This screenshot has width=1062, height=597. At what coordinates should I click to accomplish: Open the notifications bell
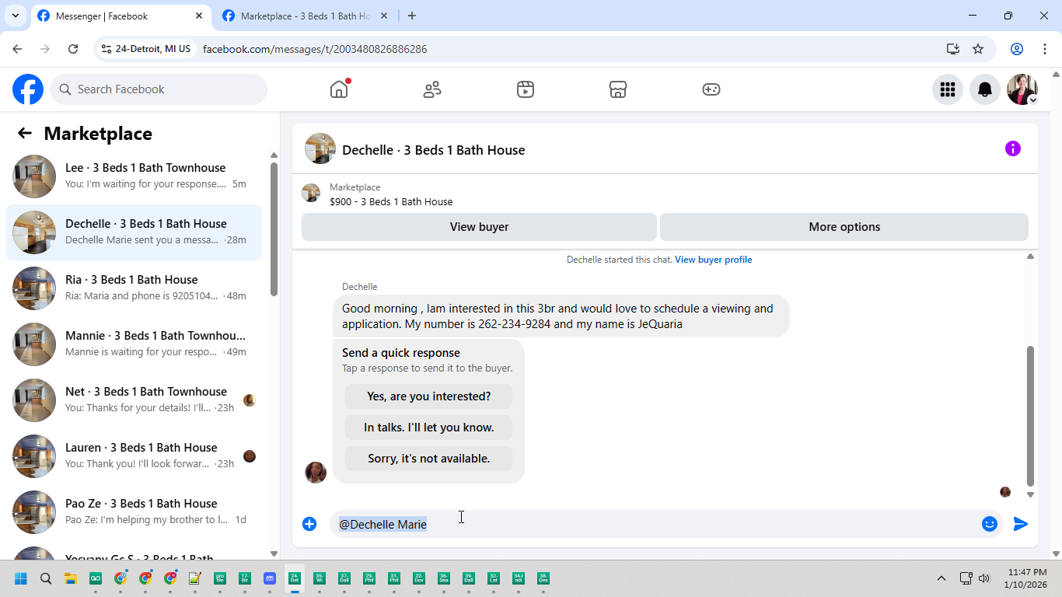[985, 89]
